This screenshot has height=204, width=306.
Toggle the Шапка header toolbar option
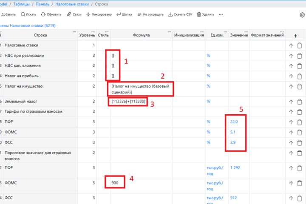(124, 14)
